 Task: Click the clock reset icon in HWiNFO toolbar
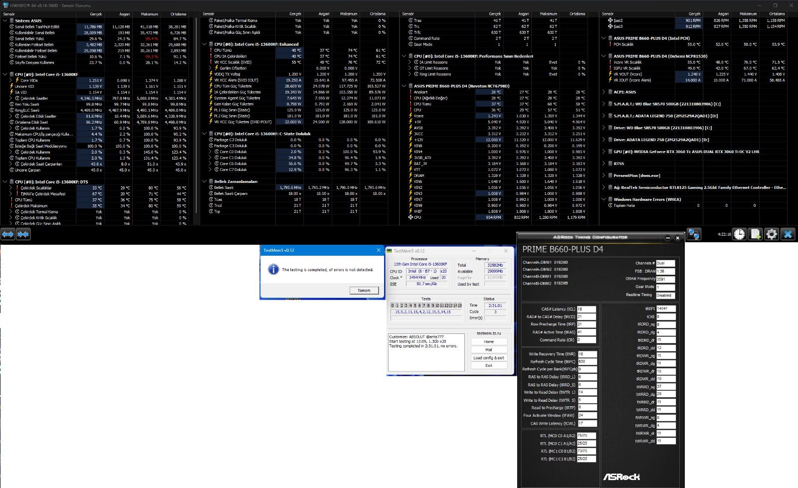pyautogui.click(x=740, y=234)
